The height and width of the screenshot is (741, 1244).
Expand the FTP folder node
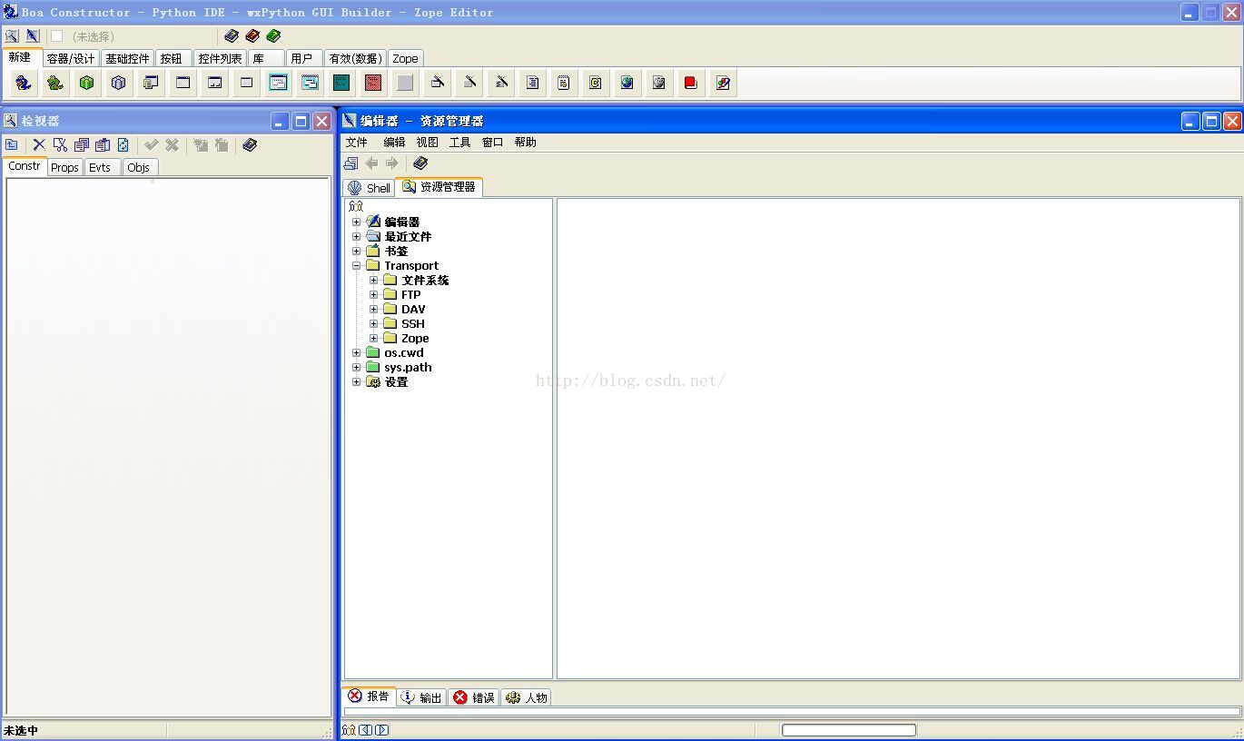coord(373,294)
